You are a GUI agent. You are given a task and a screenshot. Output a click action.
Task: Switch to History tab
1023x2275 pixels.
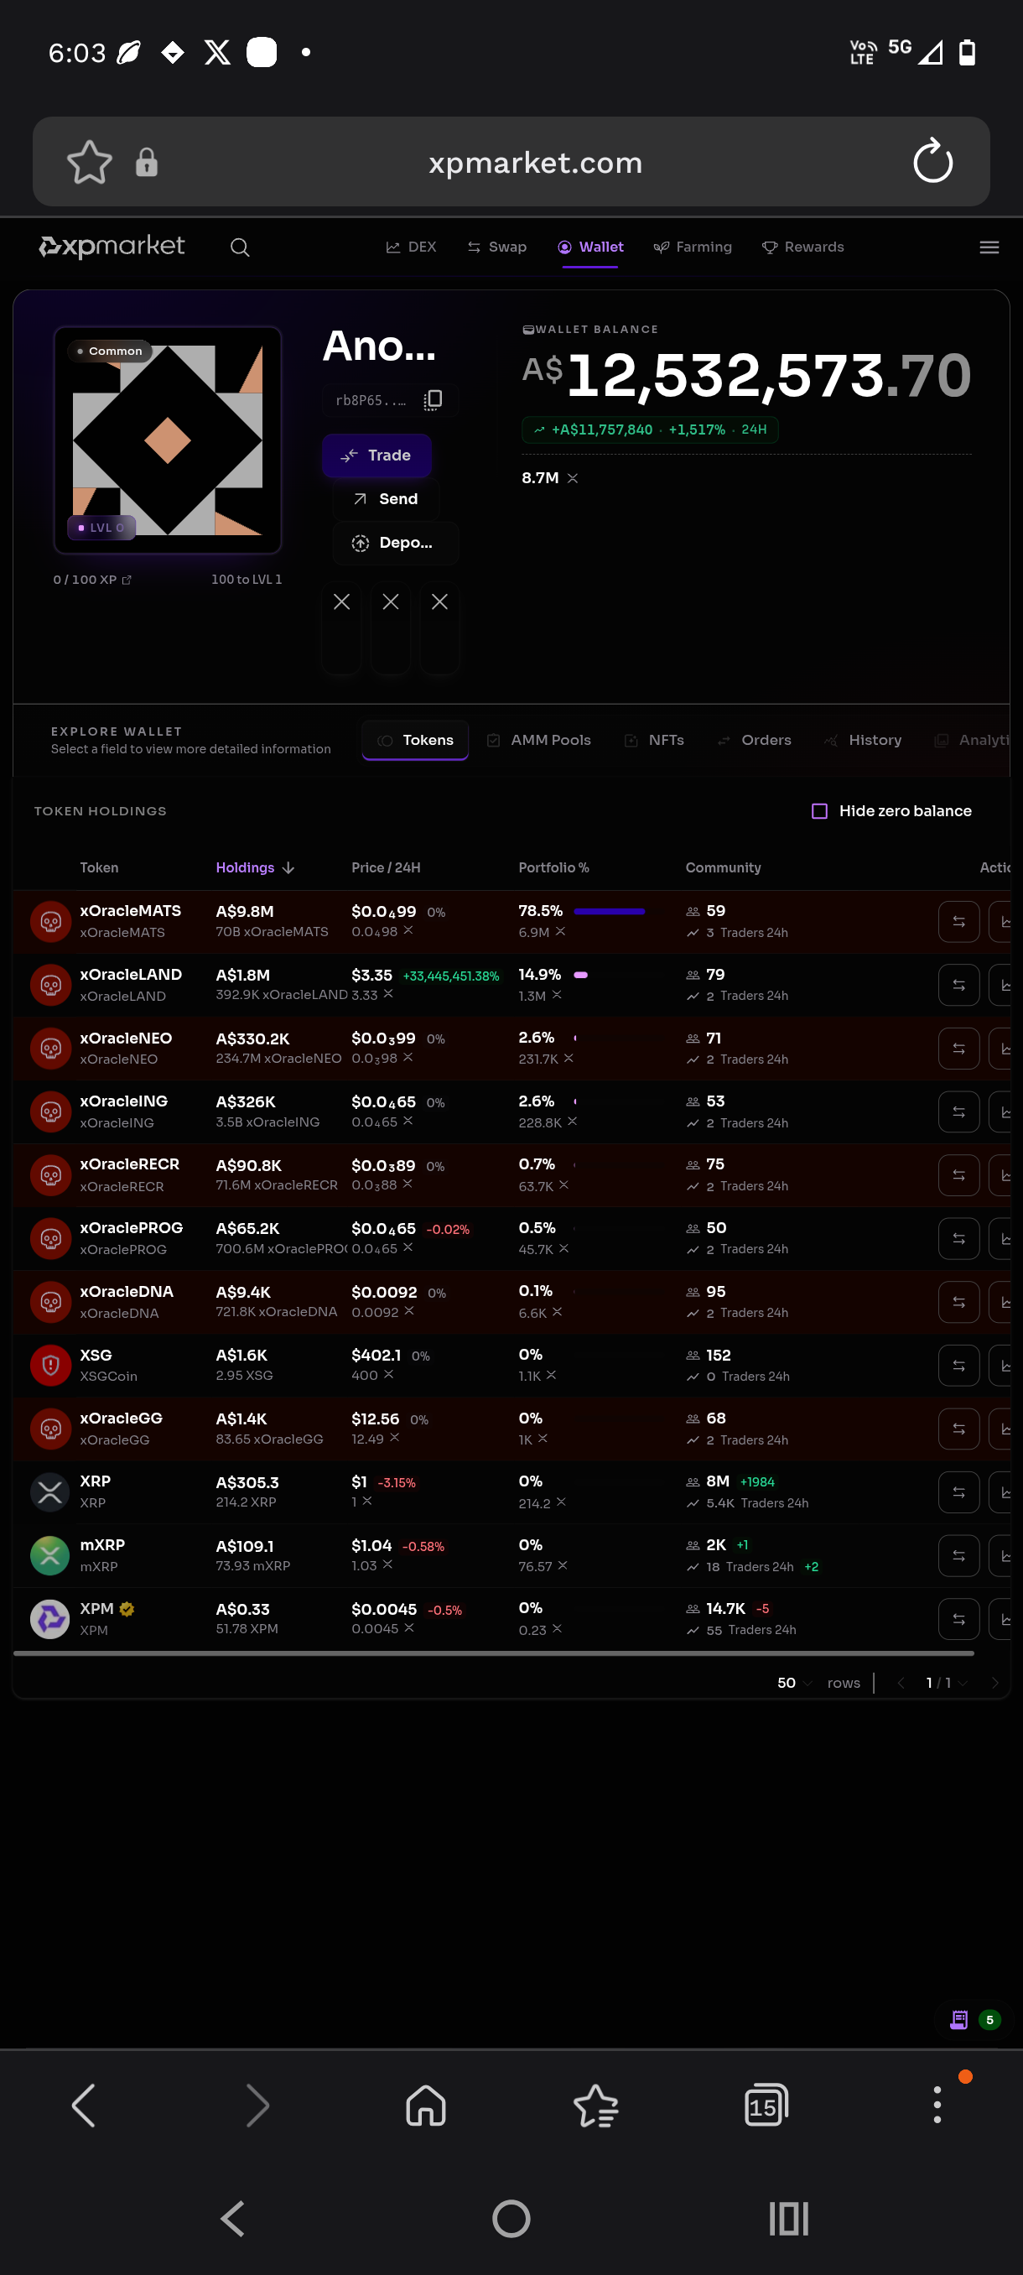862,740
